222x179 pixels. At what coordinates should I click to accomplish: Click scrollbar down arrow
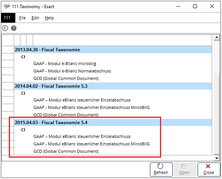click(217, 158)
